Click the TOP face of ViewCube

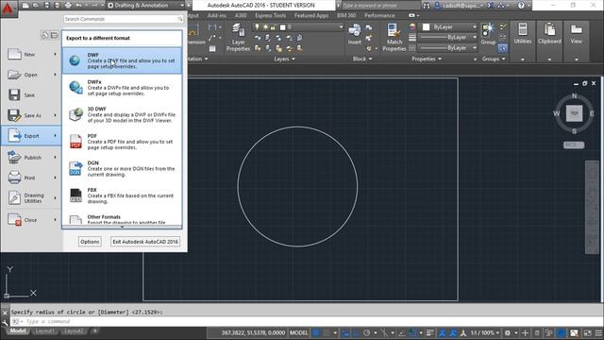574,113
